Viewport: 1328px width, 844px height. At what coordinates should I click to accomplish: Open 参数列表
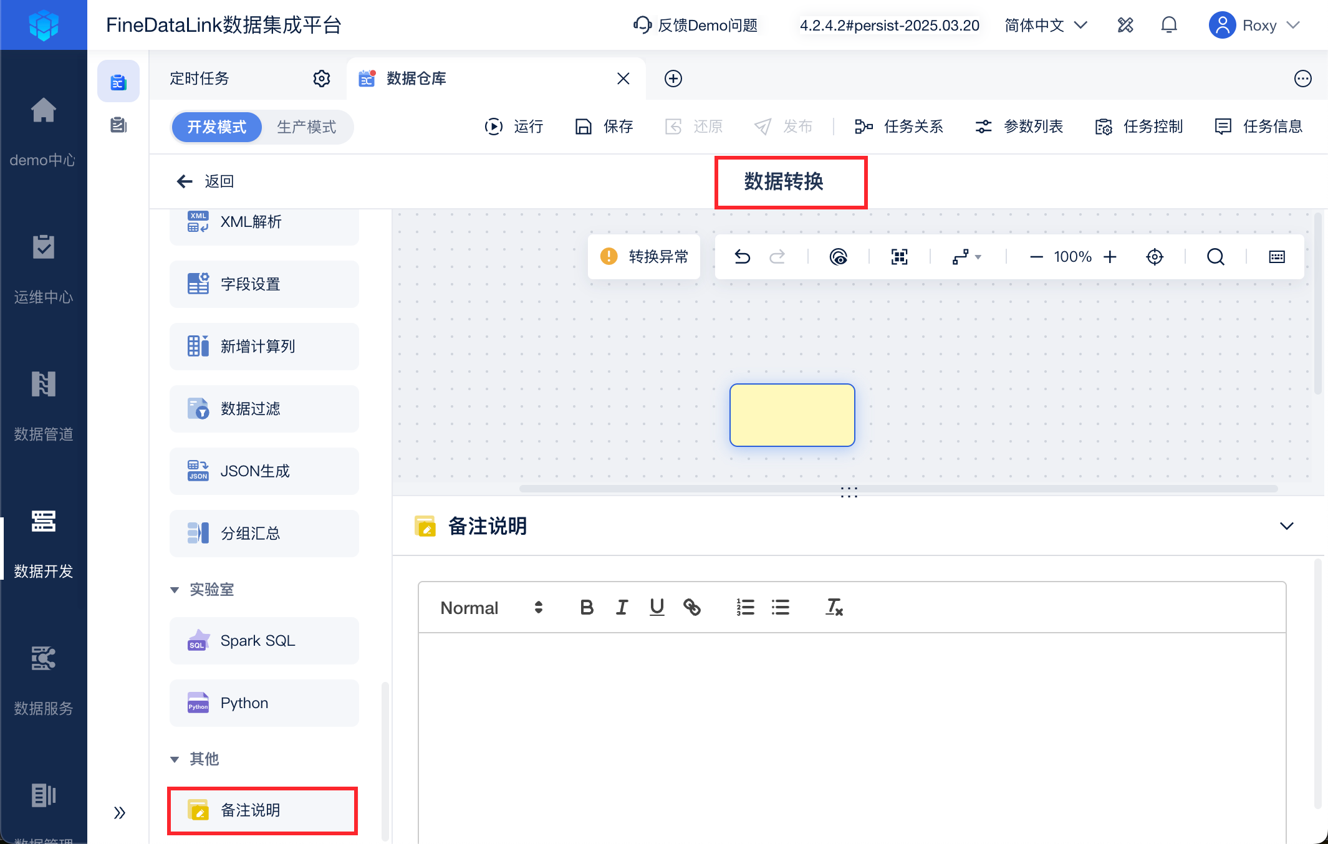point(1019,127)
